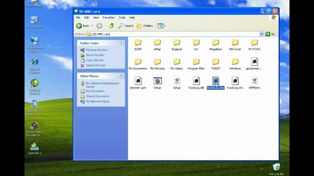The image size is (314, 176).
Task: Go up one folder level
Action: click(x=111, y=26)
